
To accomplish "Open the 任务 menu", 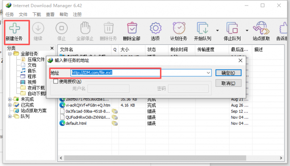I will tap(10, 14).
